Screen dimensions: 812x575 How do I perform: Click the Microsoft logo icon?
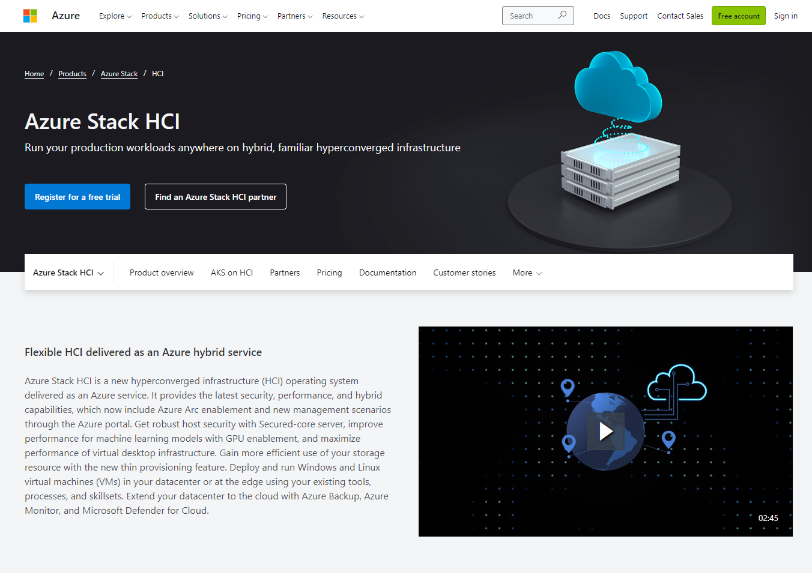coord(30,16)
